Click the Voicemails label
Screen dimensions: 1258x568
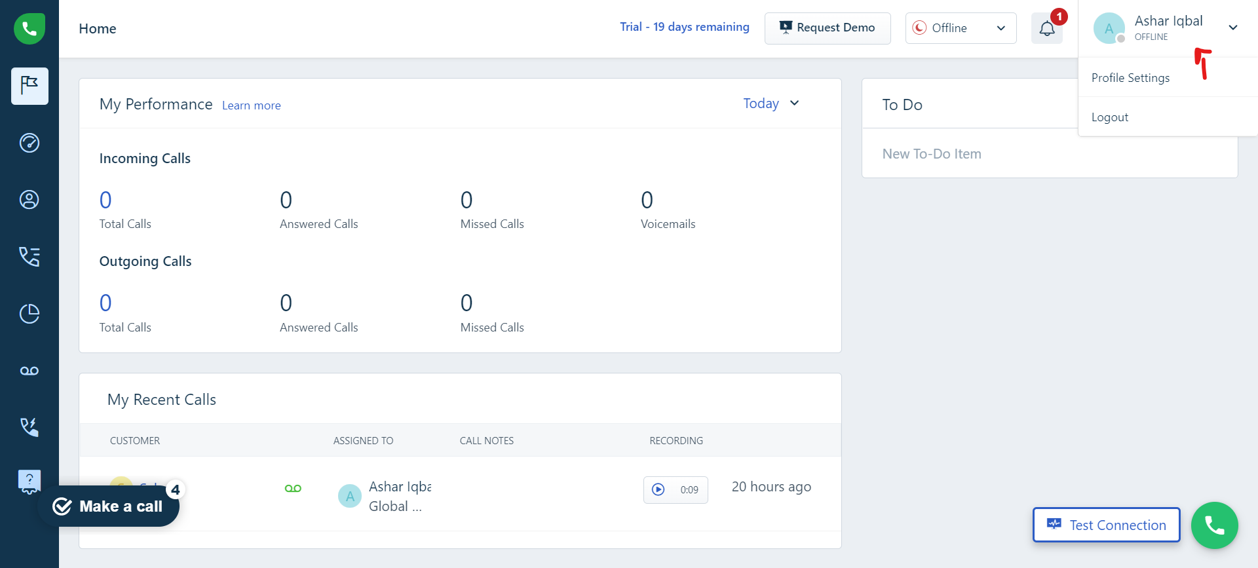tap(668, 224)
